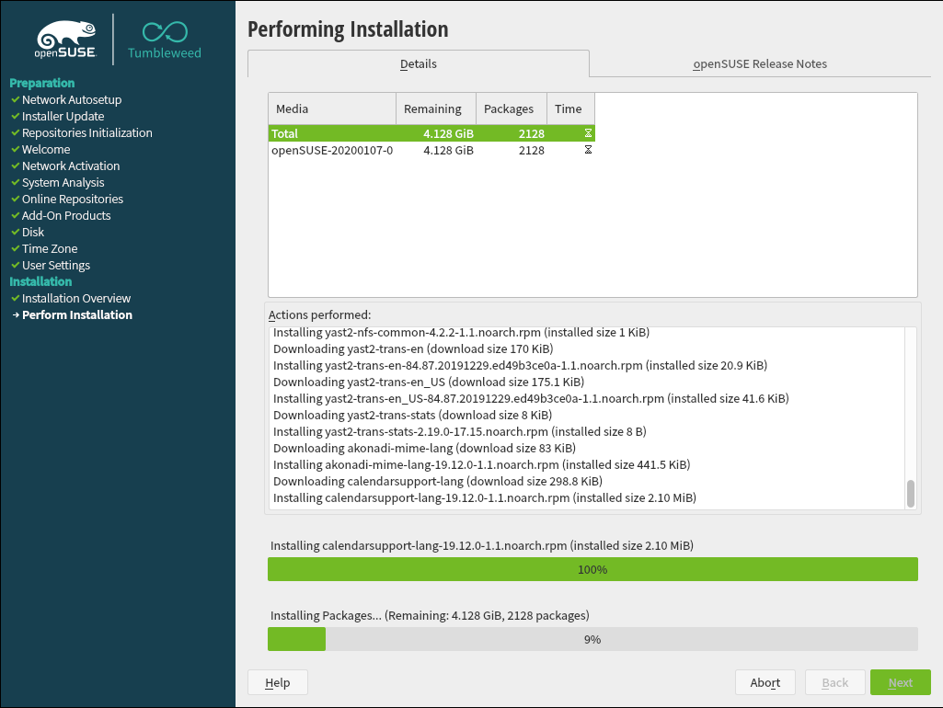Click the Packages column header
Screen dimensions: 943x708
point(511,108)
